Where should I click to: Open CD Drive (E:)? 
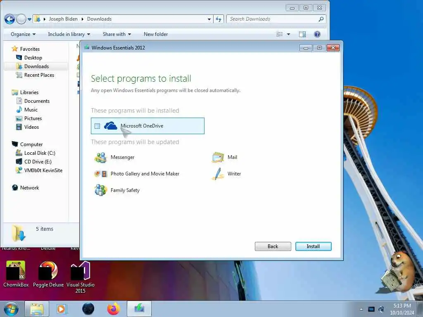coord(38,162)
